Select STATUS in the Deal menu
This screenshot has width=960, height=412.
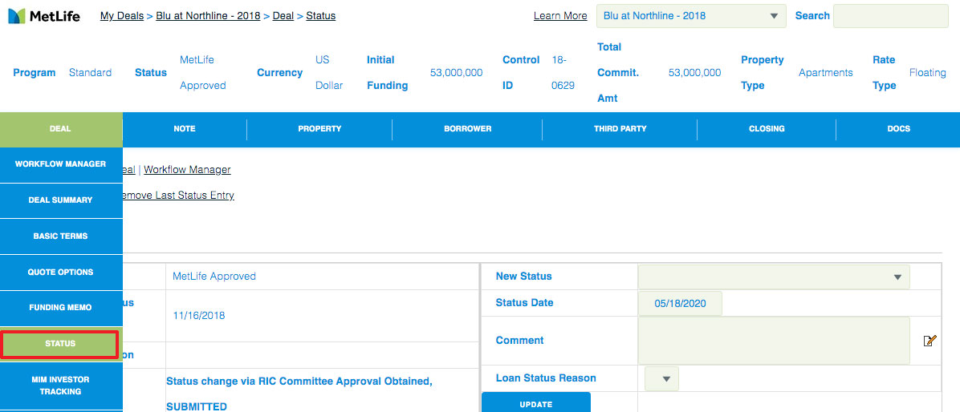[x=60, y=344]
